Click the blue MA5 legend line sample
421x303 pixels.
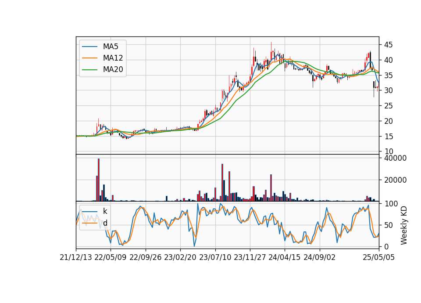(x=89, y=47)
